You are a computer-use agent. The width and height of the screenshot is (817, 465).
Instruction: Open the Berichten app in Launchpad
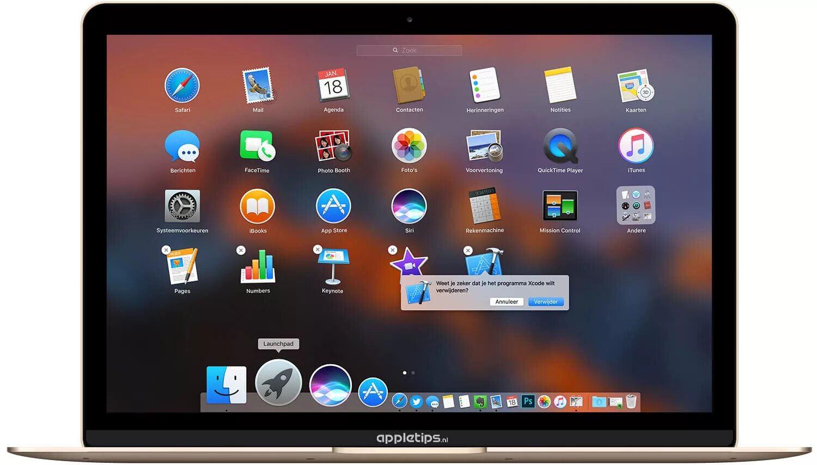pos(182,146)
